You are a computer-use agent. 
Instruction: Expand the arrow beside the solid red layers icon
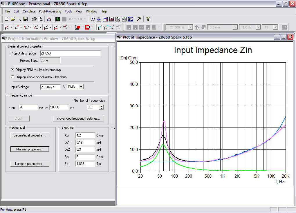82,27
